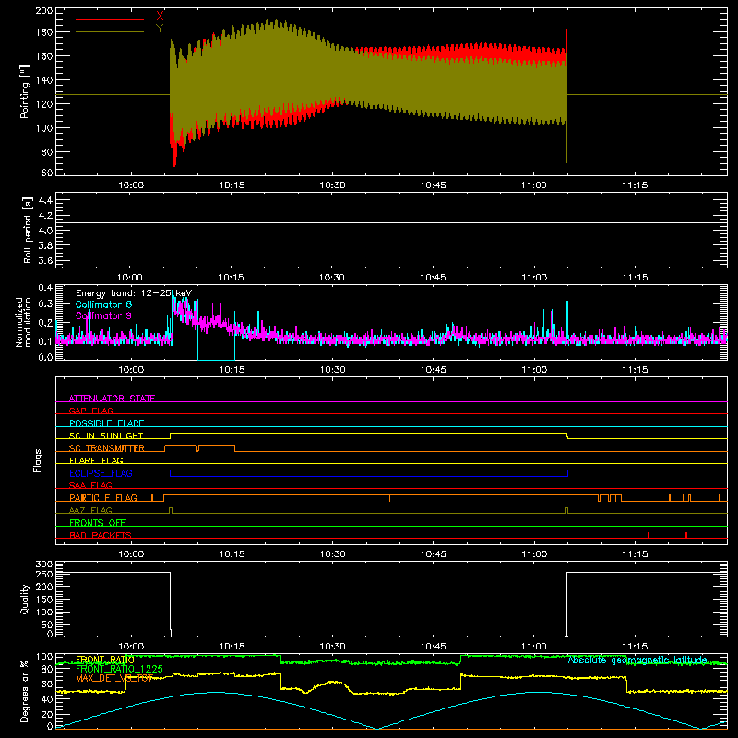Click the yellow FLARE_FLAG label
Screen dimensions: 738x738
coord(96,460)
